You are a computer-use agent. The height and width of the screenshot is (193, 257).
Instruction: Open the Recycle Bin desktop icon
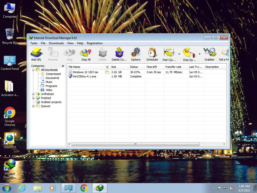pyautogui.click(x=10, y=36)
